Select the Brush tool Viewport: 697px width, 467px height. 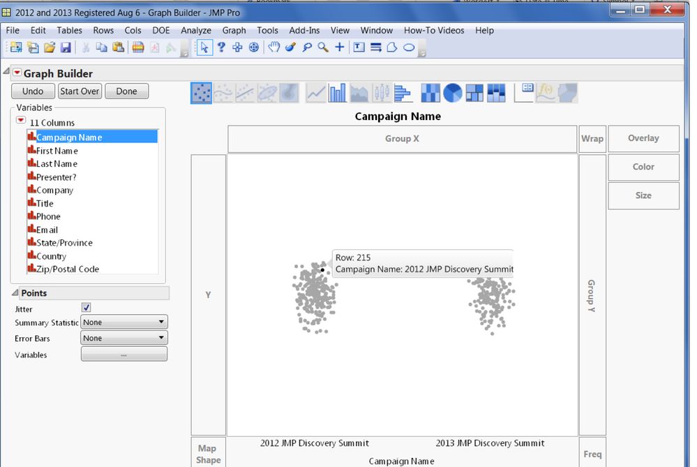tap(290, 47)
